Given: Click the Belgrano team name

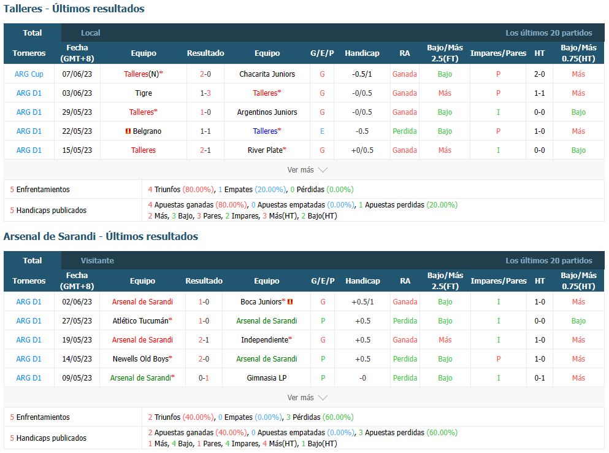Looking at the screenshot, I should click(147, 131).
